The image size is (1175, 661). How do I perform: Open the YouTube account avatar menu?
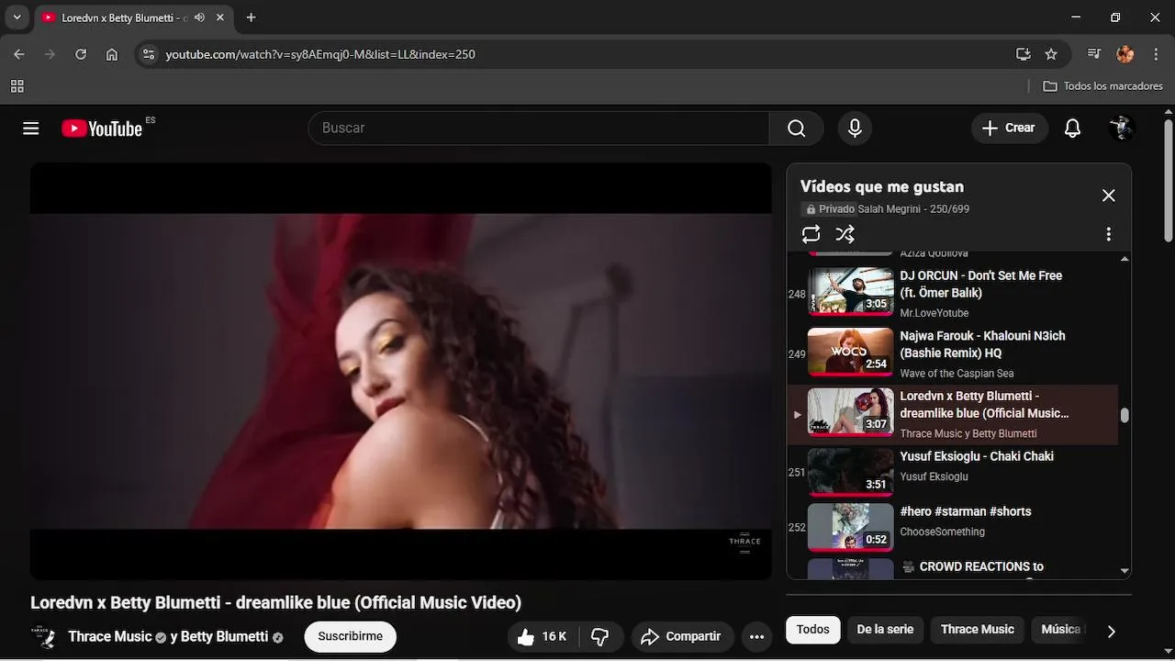pyautogui.click(x=1121, y=129)
